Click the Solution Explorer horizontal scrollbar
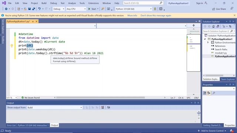Screen dimensions: 237x133 click(x=214, y=75)
